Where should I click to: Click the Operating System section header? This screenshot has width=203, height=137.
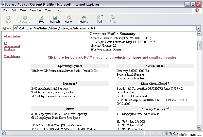(70, 66)
